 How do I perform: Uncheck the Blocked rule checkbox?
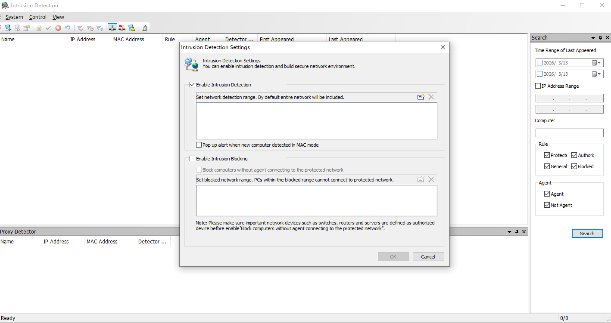574,166
